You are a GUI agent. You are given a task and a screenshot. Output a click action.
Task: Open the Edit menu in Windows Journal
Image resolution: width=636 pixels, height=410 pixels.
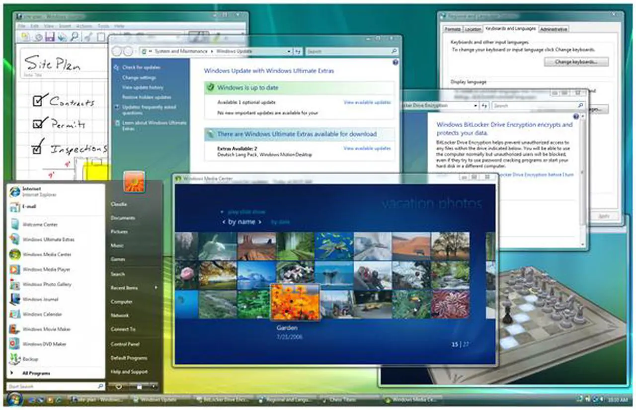tap(35, 26)
